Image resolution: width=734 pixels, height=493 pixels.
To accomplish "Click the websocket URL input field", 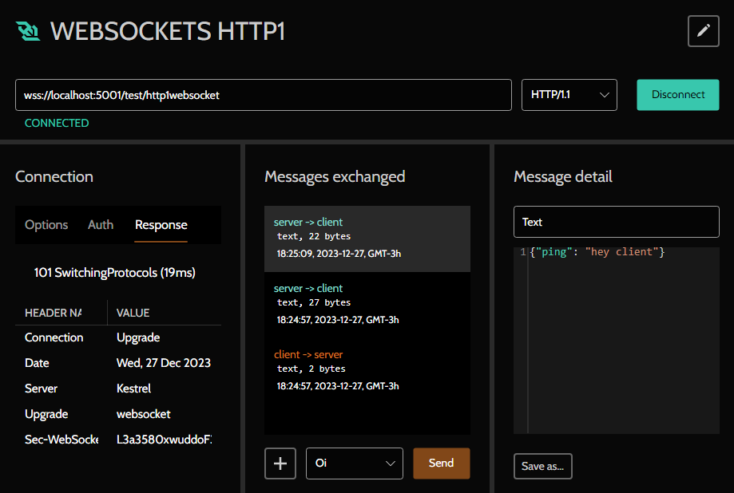I will click(x=264, y=94).
